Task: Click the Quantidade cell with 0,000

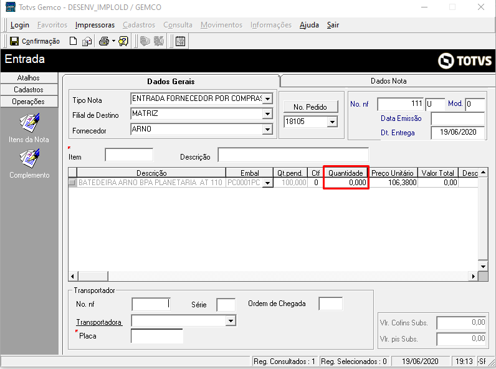Action: [346, 183]
